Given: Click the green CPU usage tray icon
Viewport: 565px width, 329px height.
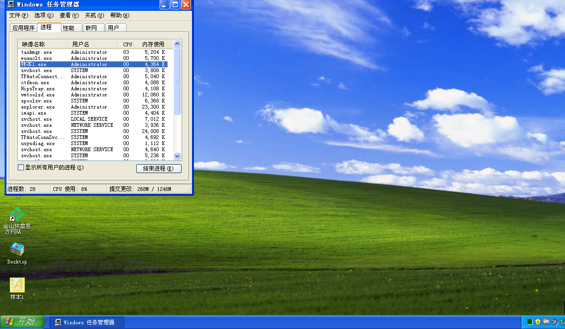Looking at the screenshot, I should pyautogui.click(x=530, y=322).
